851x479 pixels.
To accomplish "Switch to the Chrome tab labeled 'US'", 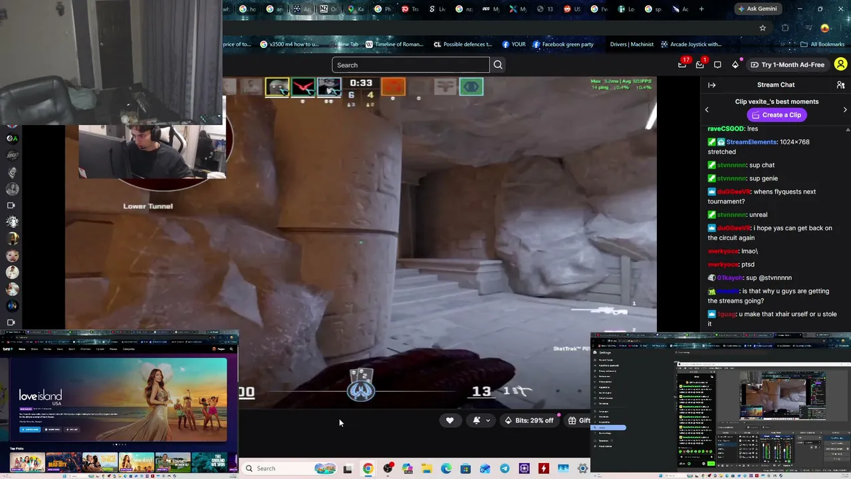I will pos(572,9).
